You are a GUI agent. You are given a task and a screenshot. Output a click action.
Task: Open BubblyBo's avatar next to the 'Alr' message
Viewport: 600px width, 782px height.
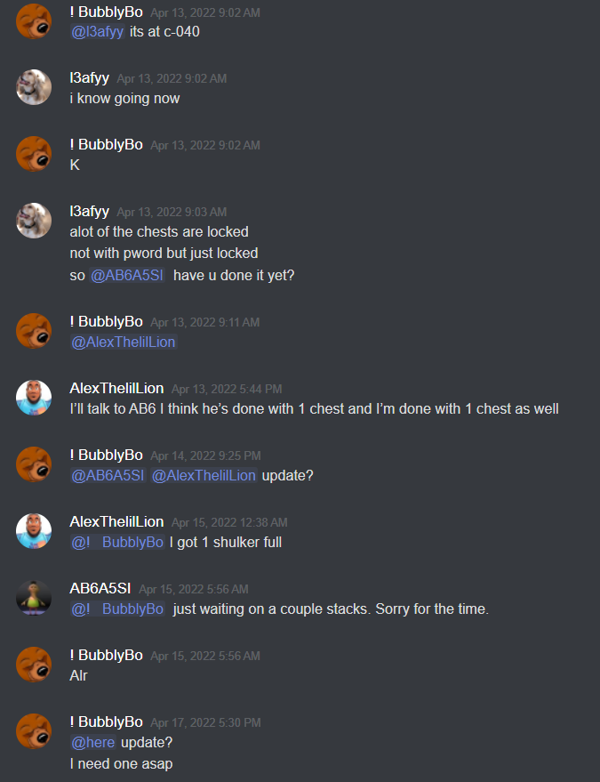(34, 665)
